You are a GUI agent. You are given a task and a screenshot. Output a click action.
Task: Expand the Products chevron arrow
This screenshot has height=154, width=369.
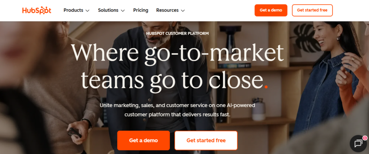(x=87, y=10)
